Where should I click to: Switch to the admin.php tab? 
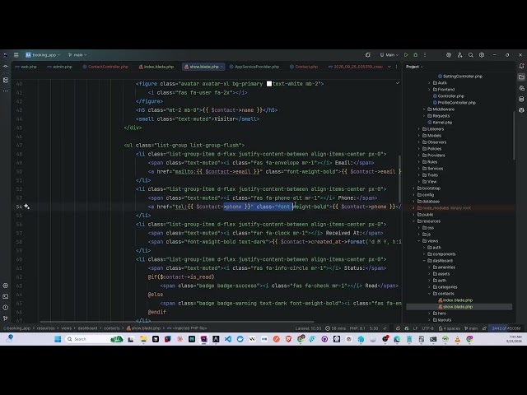point(59,67)
